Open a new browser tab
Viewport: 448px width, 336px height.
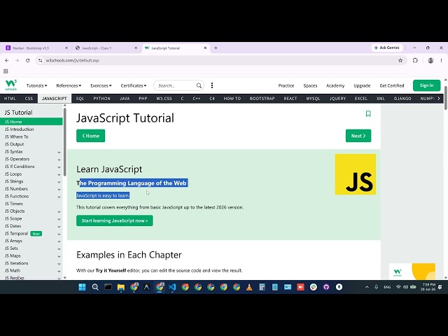coord(216,48)
